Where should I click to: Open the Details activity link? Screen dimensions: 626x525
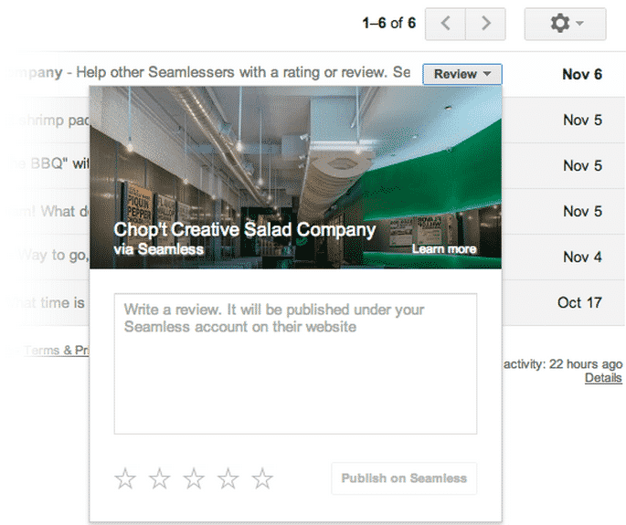(603, 378)
